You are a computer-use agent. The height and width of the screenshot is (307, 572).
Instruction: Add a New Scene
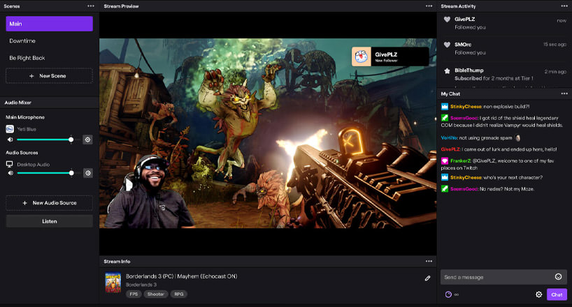[x=49, y=76]
